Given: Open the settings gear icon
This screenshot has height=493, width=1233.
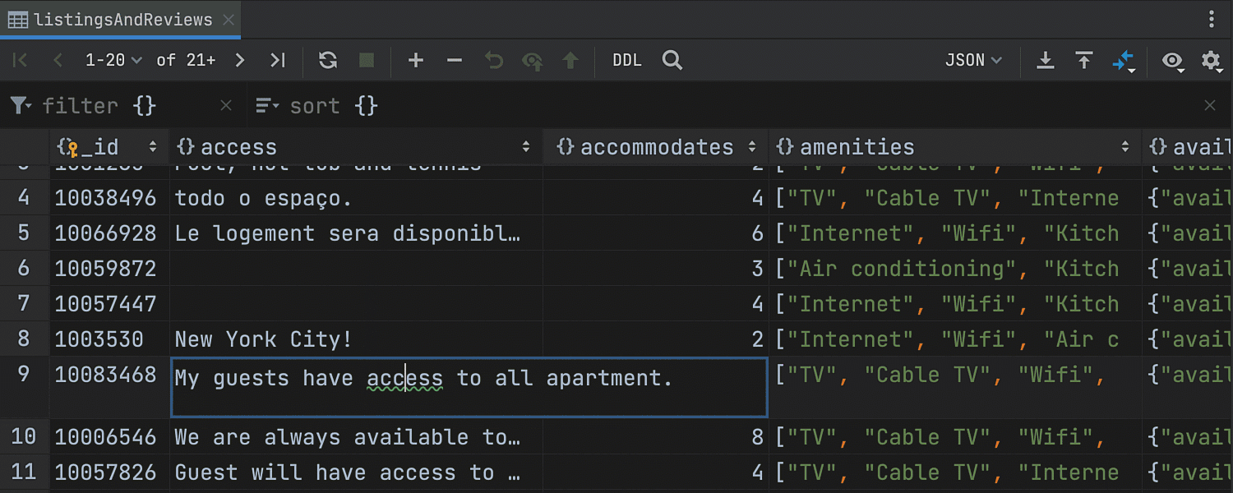Looking at the screenshot, I should tap(1211, 60).
